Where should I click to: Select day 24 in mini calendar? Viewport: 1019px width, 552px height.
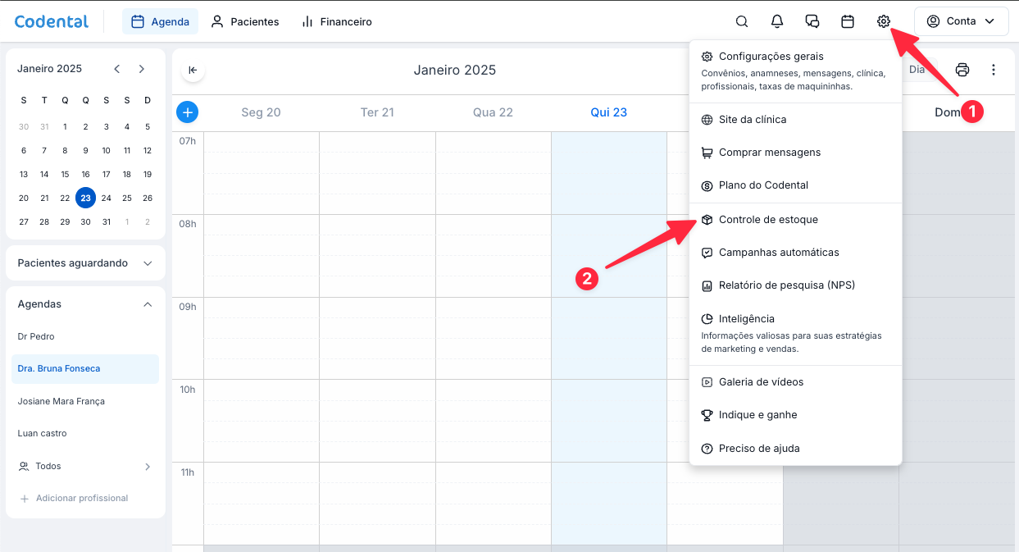[x=106, y=198]
